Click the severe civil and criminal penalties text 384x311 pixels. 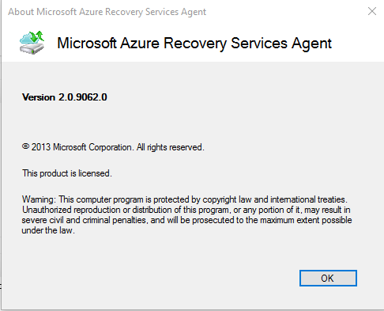84,220
